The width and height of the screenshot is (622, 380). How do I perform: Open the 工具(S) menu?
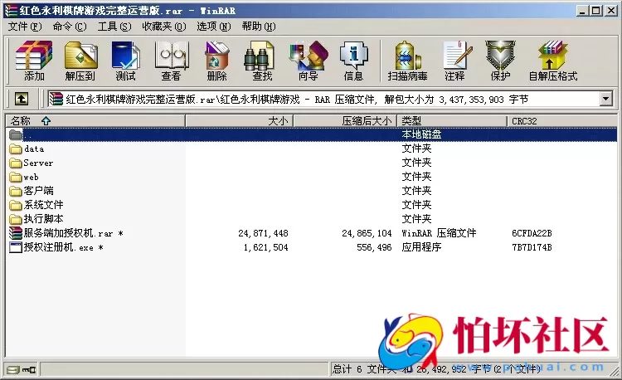click(x=114, y=27)
